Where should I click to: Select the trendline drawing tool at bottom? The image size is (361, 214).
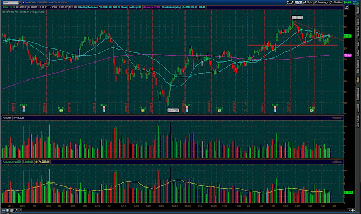click(x=16, y=210)
